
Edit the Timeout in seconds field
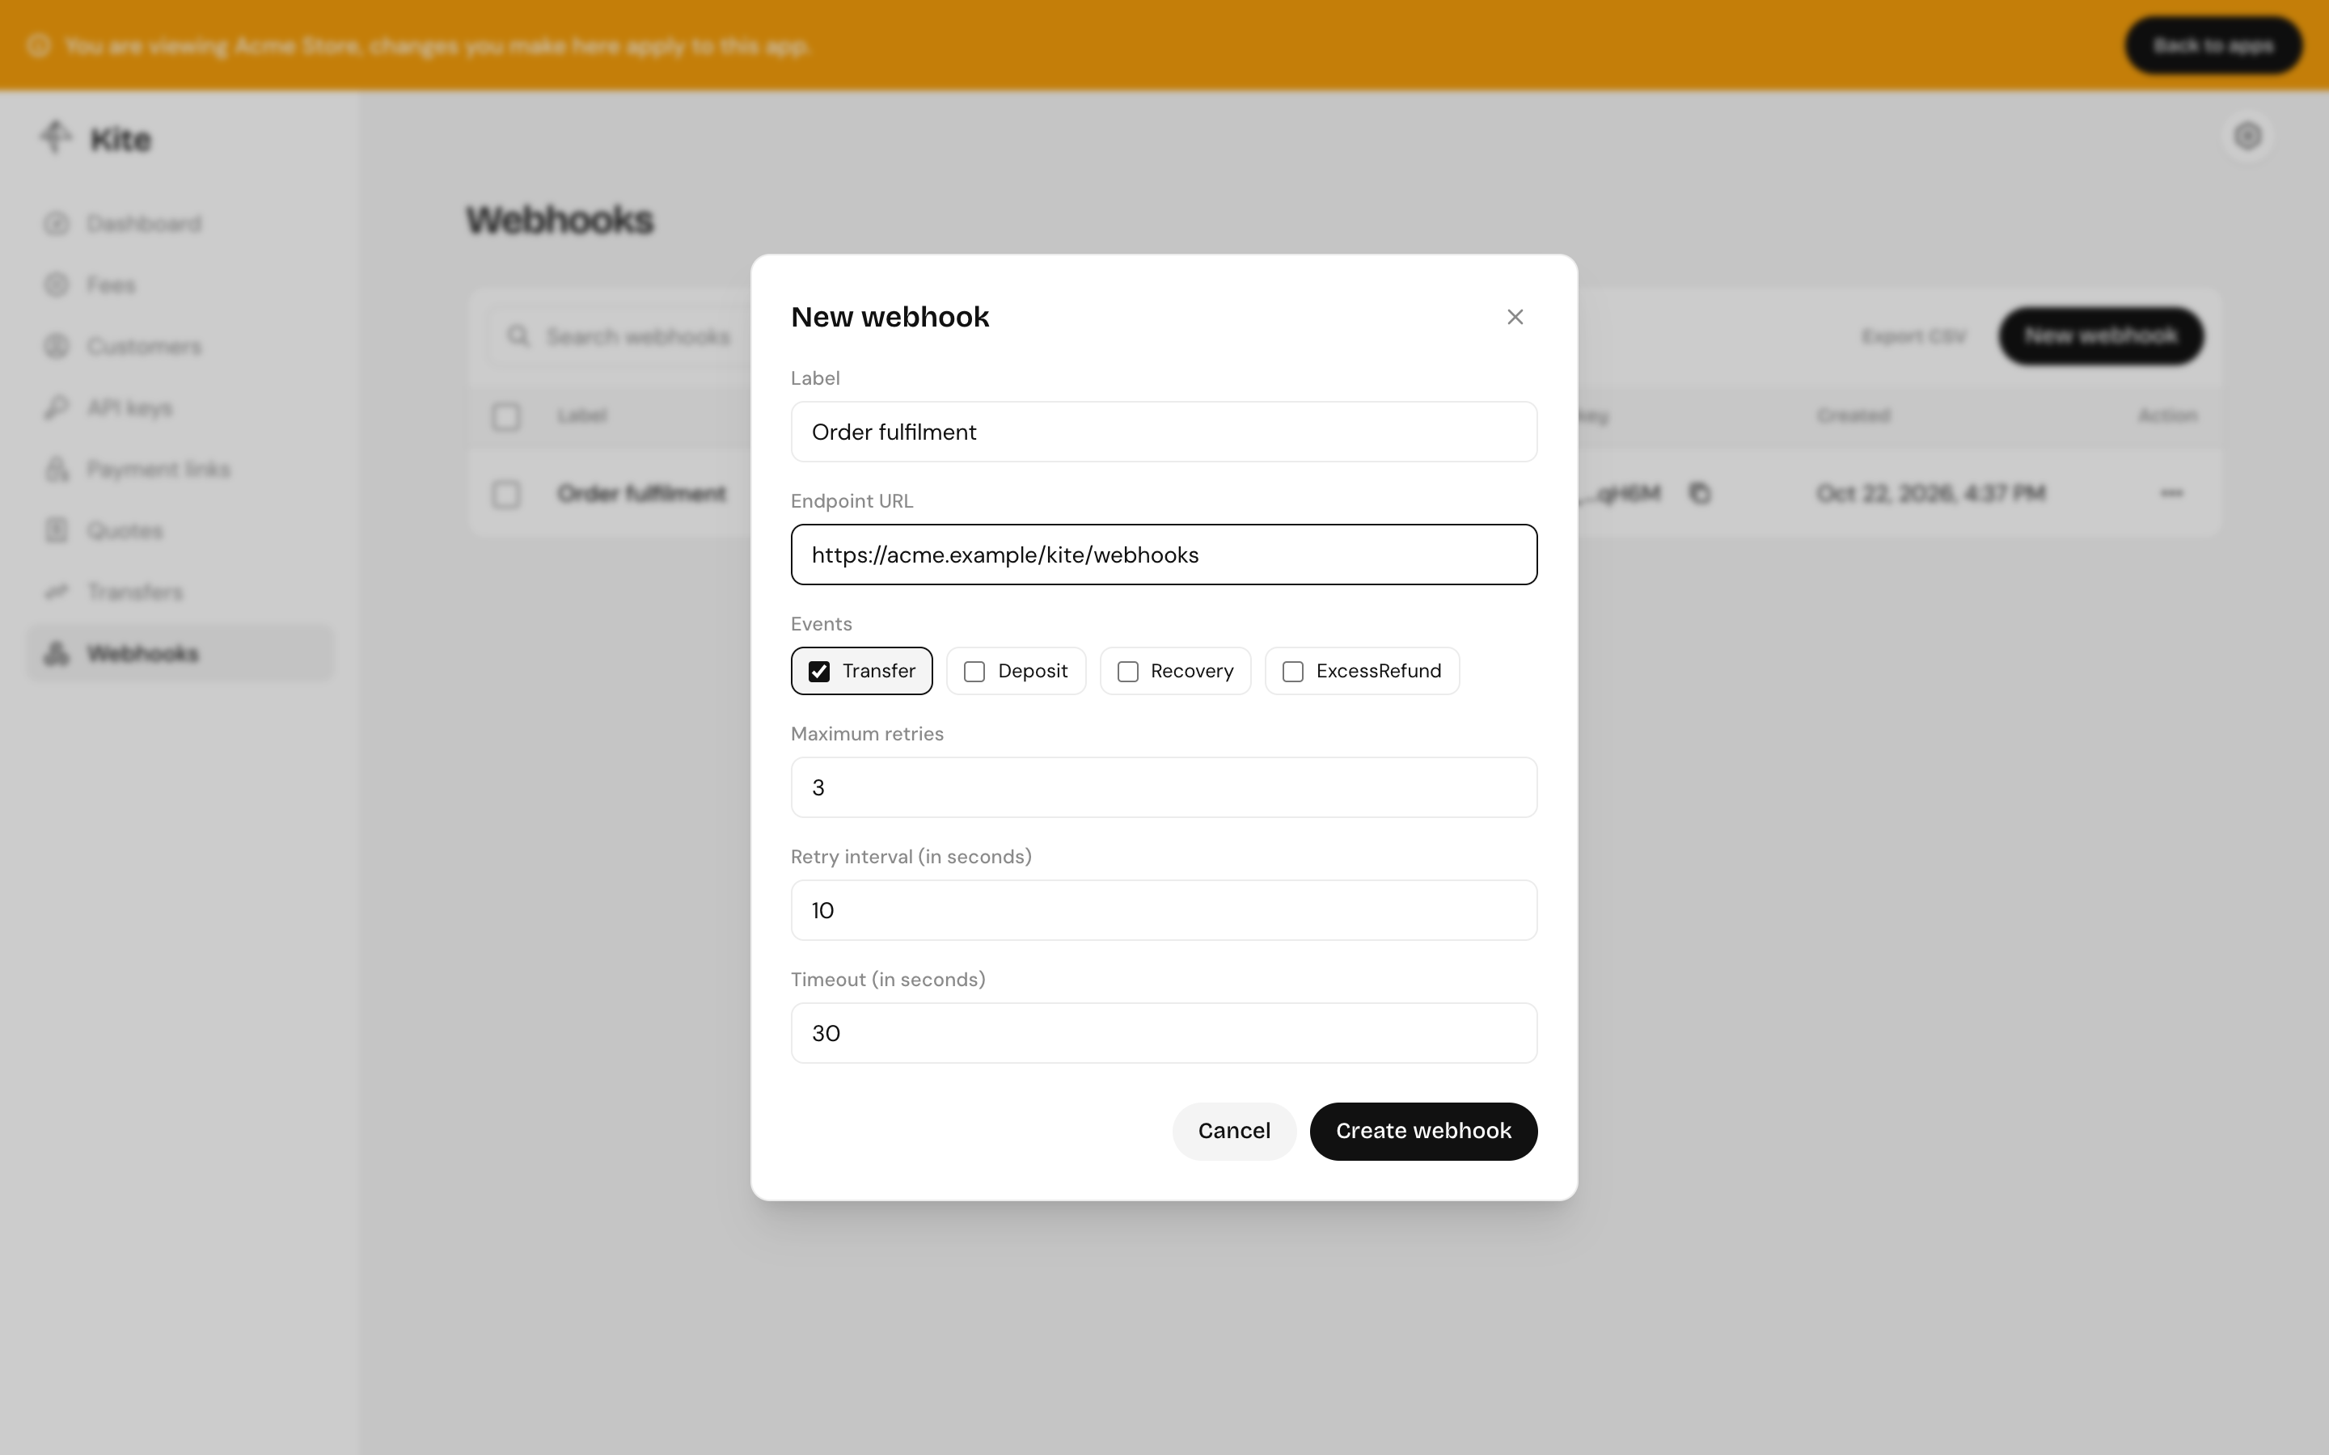(1164, 1032)
